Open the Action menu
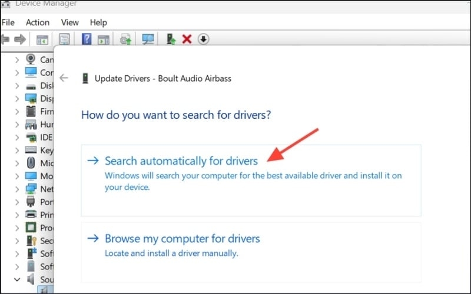 (38, 22)
